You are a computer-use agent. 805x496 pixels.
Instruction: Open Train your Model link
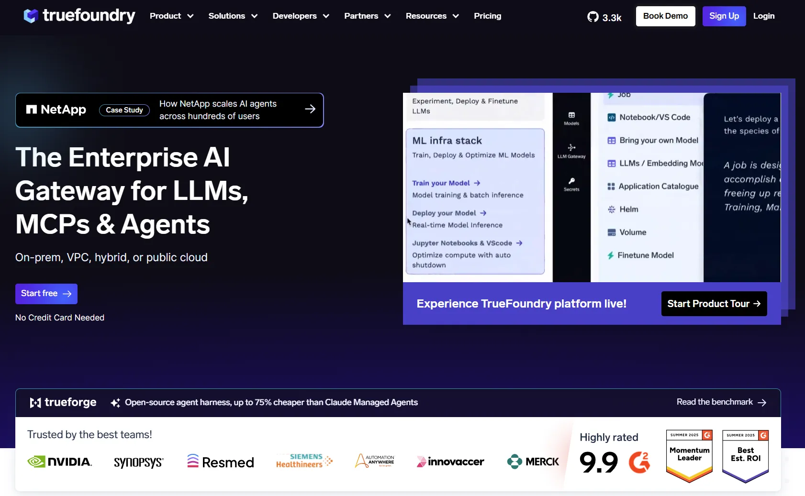pyautogui.click(x=446, y=183)
